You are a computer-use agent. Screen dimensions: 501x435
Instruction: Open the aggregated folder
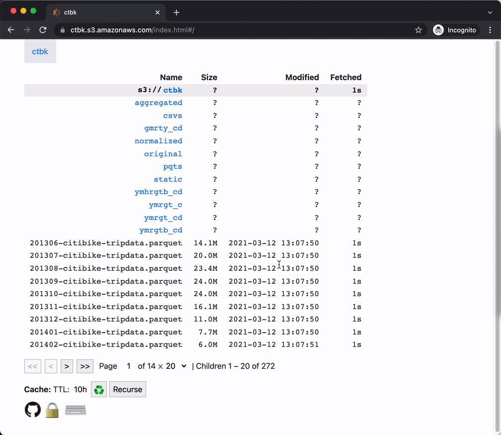(x=159, y=103)
